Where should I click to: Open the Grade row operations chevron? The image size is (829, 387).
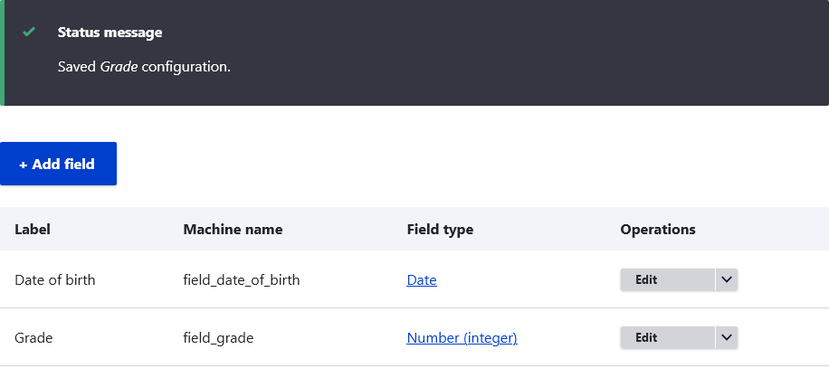click(x=727, y=337)
